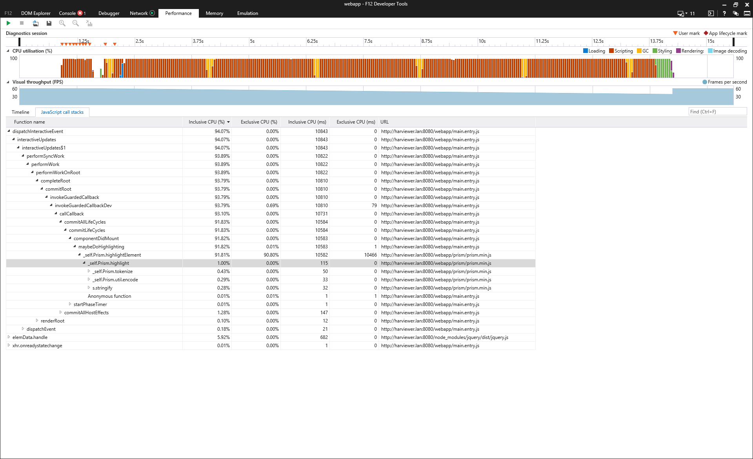
Task: Toggle the User mark legend filter
Action: (687, 33)
